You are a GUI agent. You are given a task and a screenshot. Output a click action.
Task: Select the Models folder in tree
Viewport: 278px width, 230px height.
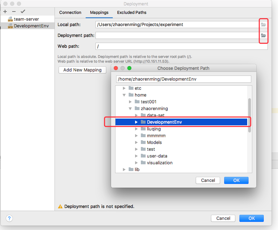click(x=154, y=143)
